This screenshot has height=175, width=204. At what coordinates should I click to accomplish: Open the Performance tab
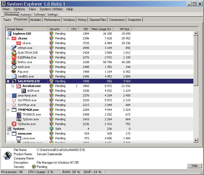pyautogui.click(x=52, y=20)
